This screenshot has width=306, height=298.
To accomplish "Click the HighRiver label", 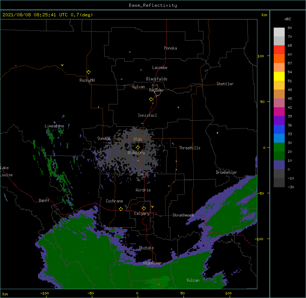I will 153,263.
